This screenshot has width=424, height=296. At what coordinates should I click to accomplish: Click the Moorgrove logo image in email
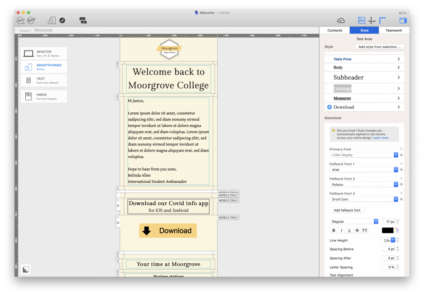(169, 50)
